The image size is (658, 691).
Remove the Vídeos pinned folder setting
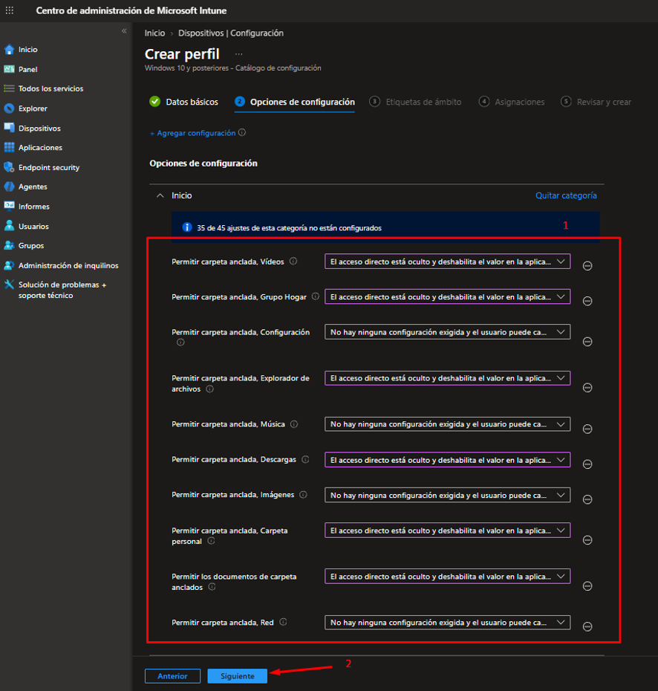(587, 266)
